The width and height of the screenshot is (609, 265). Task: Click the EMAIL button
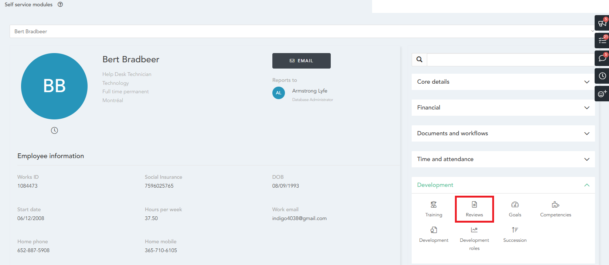[x=301, y=61]
